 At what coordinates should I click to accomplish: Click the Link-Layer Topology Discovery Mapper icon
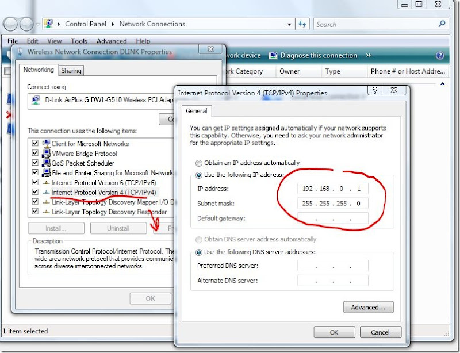click(46, 202)
